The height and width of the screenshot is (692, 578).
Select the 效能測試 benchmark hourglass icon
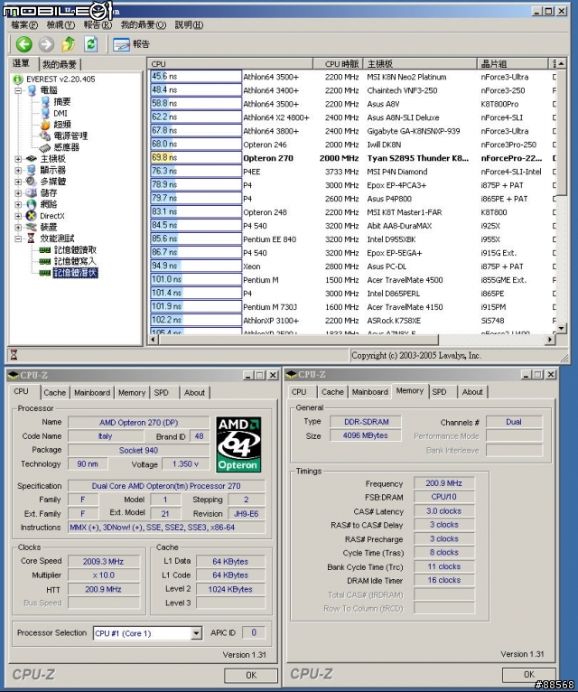click(32, 238)
